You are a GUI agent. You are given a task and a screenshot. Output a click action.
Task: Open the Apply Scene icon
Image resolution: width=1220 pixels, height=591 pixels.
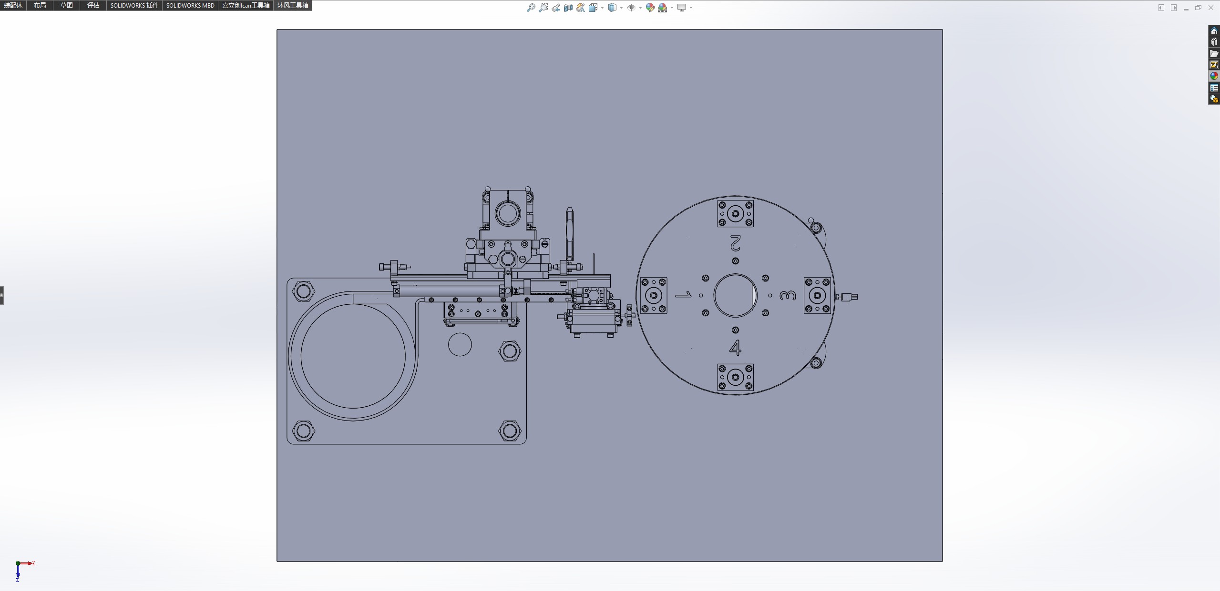coord(662,8)
